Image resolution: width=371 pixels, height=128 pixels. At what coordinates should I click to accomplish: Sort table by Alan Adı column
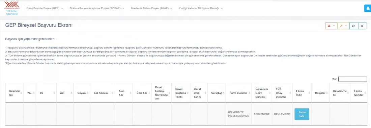click(x=124, y=93)
